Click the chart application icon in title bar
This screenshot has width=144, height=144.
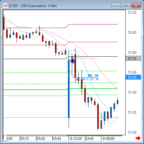coord(5,6)
